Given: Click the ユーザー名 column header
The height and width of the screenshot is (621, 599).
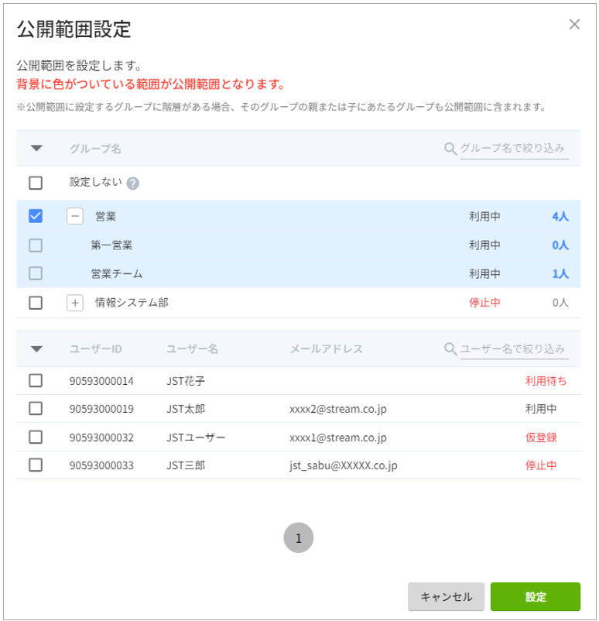Looking at the screenshot, I should click(x=192, y=349).
